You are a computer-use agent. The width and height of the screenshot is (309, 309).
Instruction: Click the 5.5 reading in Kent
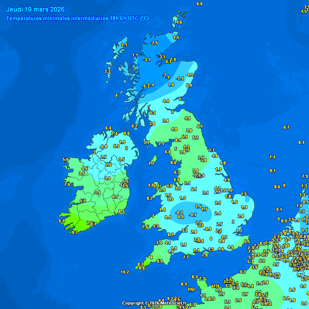[247, 241]
